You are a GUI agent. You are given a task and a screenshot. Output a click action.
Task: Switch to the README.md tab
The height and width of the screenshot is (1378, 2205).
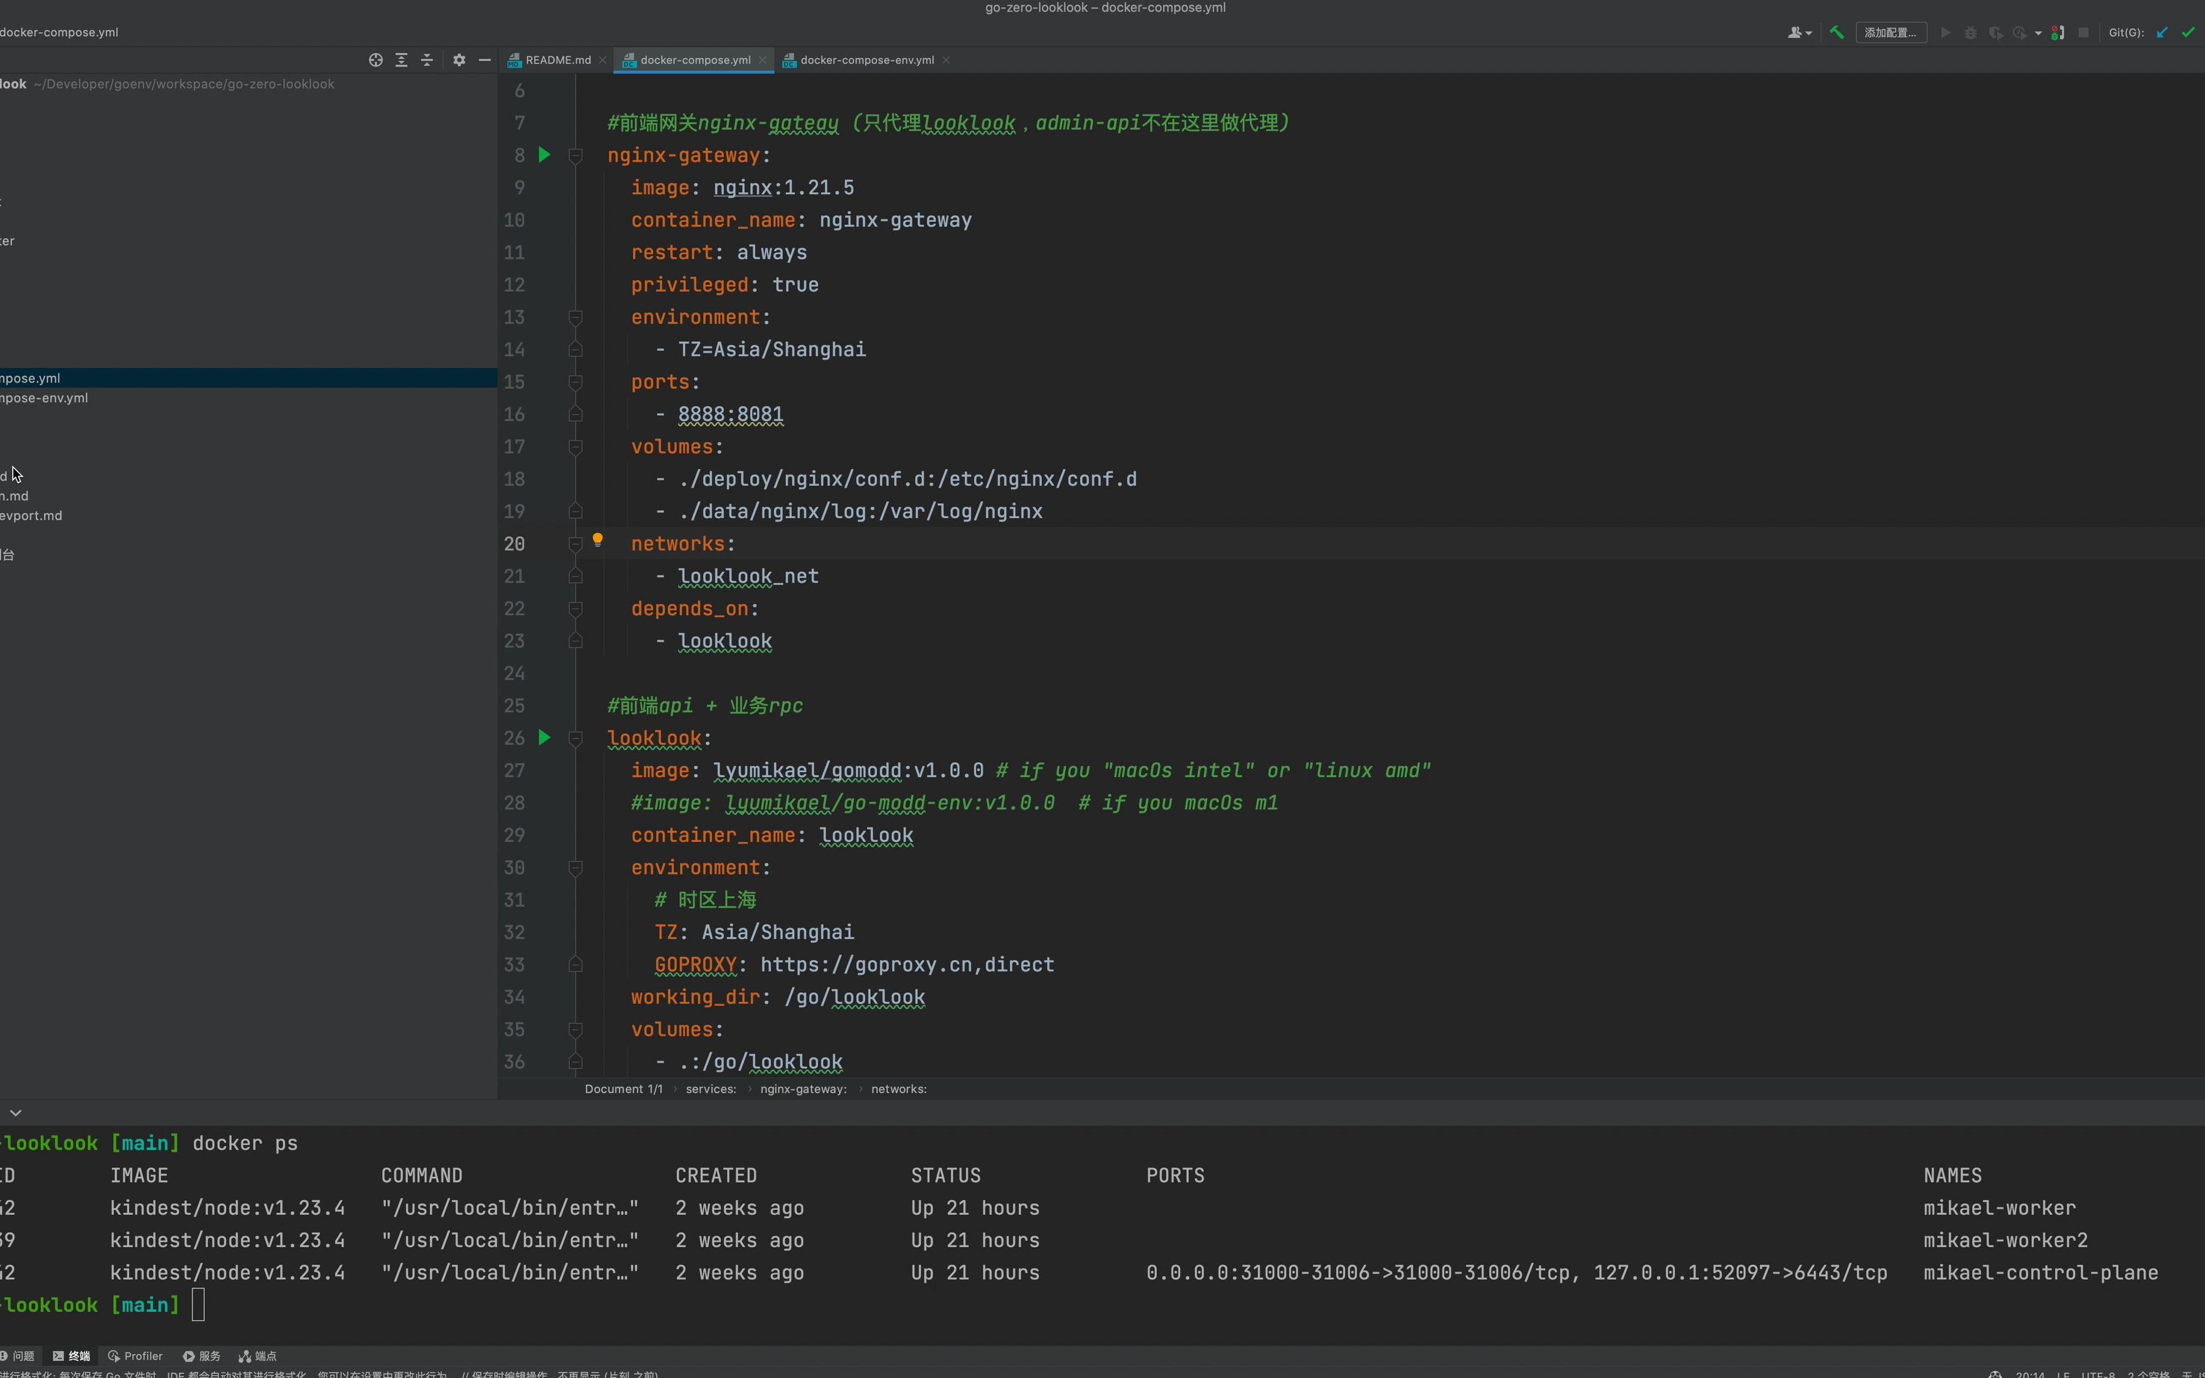click(557, 60)
